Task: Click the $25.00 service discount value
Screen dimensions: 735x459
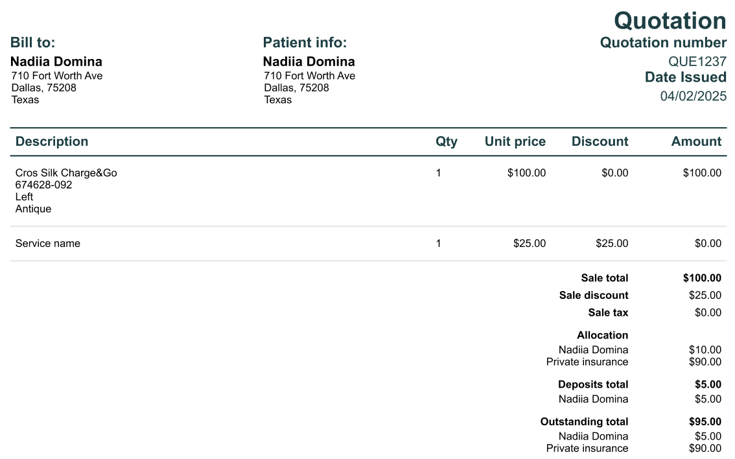Action: click(x=612, y=243)
